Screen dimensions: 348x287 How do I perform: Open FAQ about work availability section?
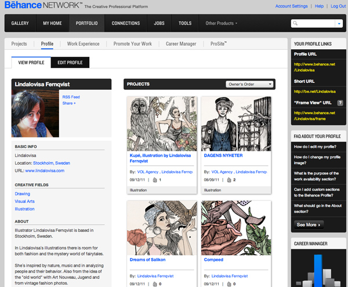click(x=316, y=176)
